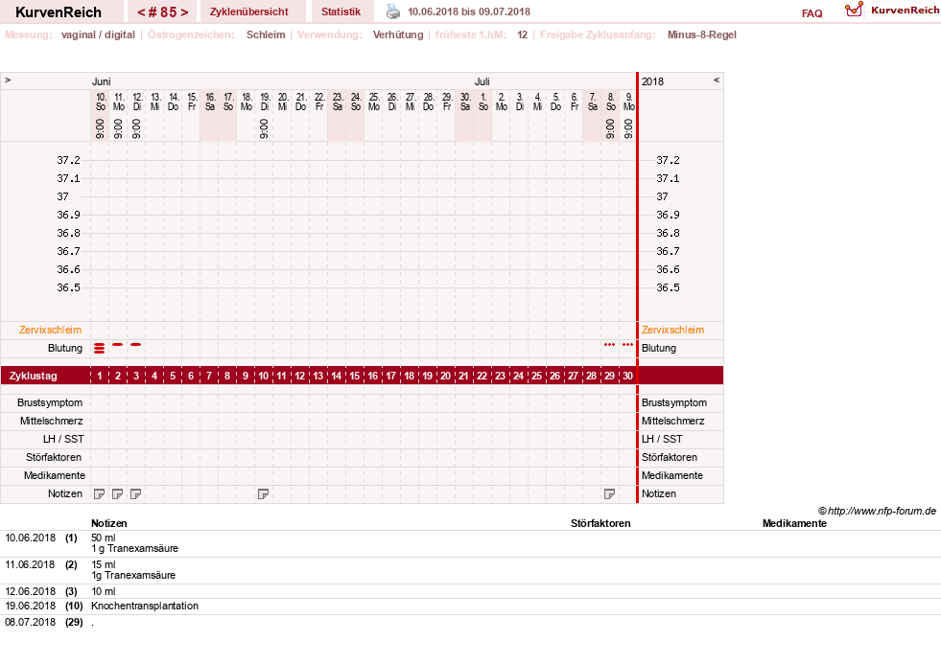Click the 'Verhütung' usage setting
The height and width of the screenshot is (664, 941).
(x=398, y=34)
